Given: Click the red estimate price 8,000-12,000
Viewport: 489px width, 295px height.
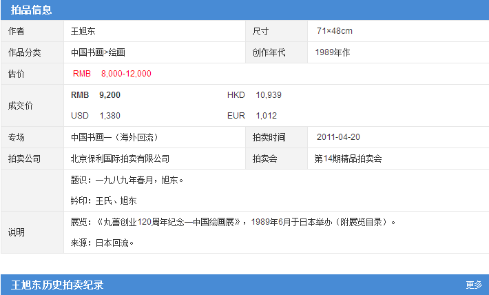Looking at the screenshot, I should click(x=126, y=74).
